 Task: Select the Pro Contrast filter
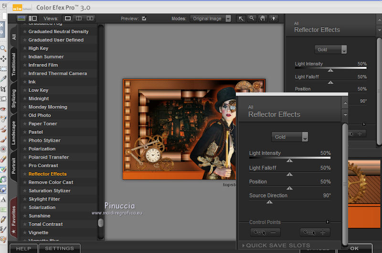click(43, 165)
